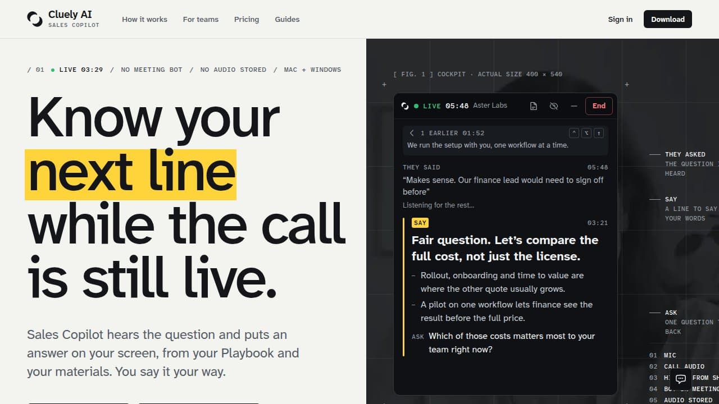Click the highlighted "next line" headline text
Viewport: 719px width, 404px height.
[x=131, y=174]
